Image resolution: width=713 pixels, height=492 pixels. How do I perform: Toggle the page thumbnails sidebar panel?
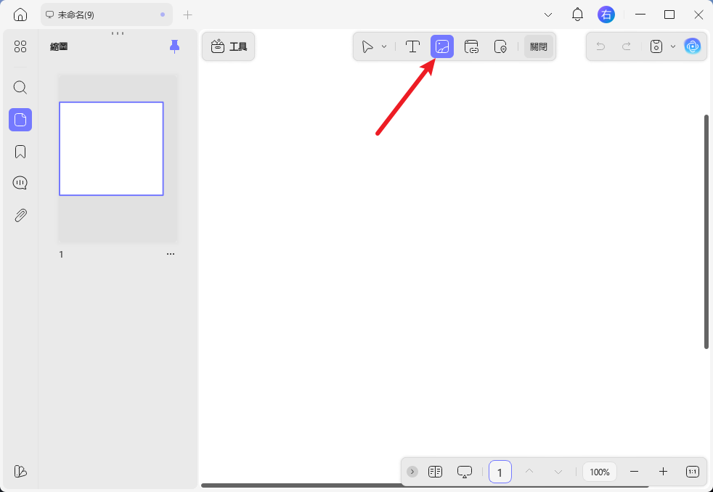pyautogui.click(x=20, y=120)
